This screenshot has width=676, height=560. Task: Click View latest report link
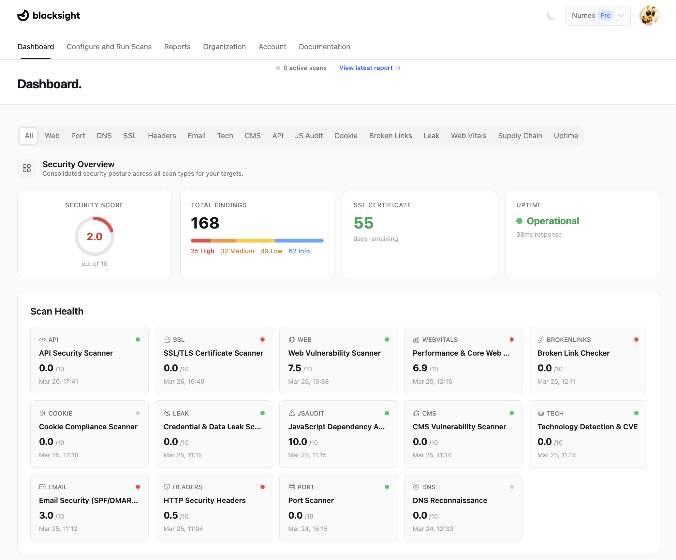pyautogui.click(x=369, y=68)
